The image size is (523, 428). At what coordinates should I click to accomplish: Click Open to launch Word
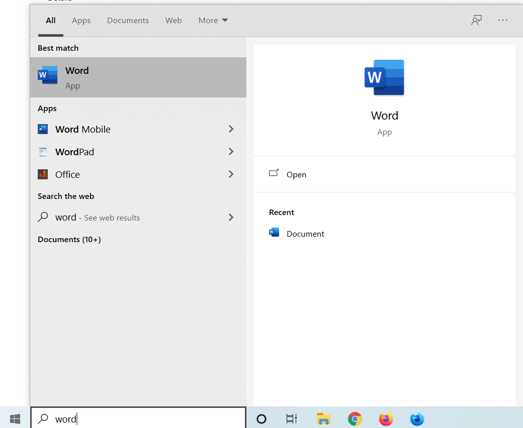[x=385, y=174]
